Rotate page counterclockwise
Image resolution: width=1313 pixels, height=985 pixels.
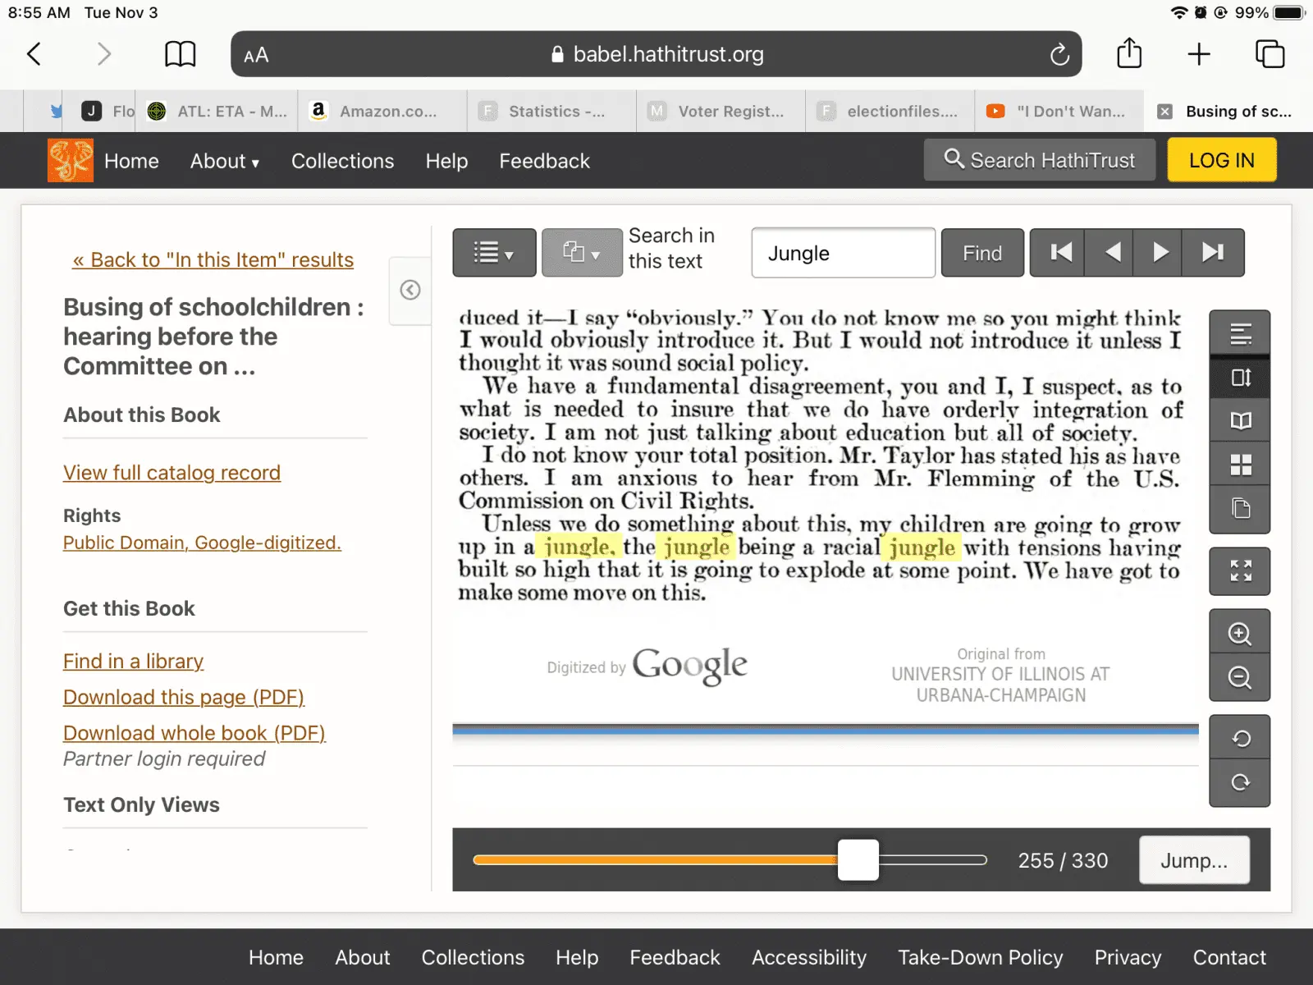click(1239, 738)
